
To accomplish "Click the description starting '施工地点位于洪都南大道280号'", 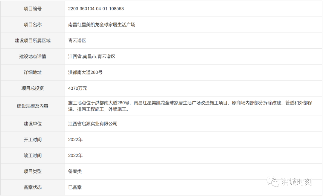I will pos(190,106).
